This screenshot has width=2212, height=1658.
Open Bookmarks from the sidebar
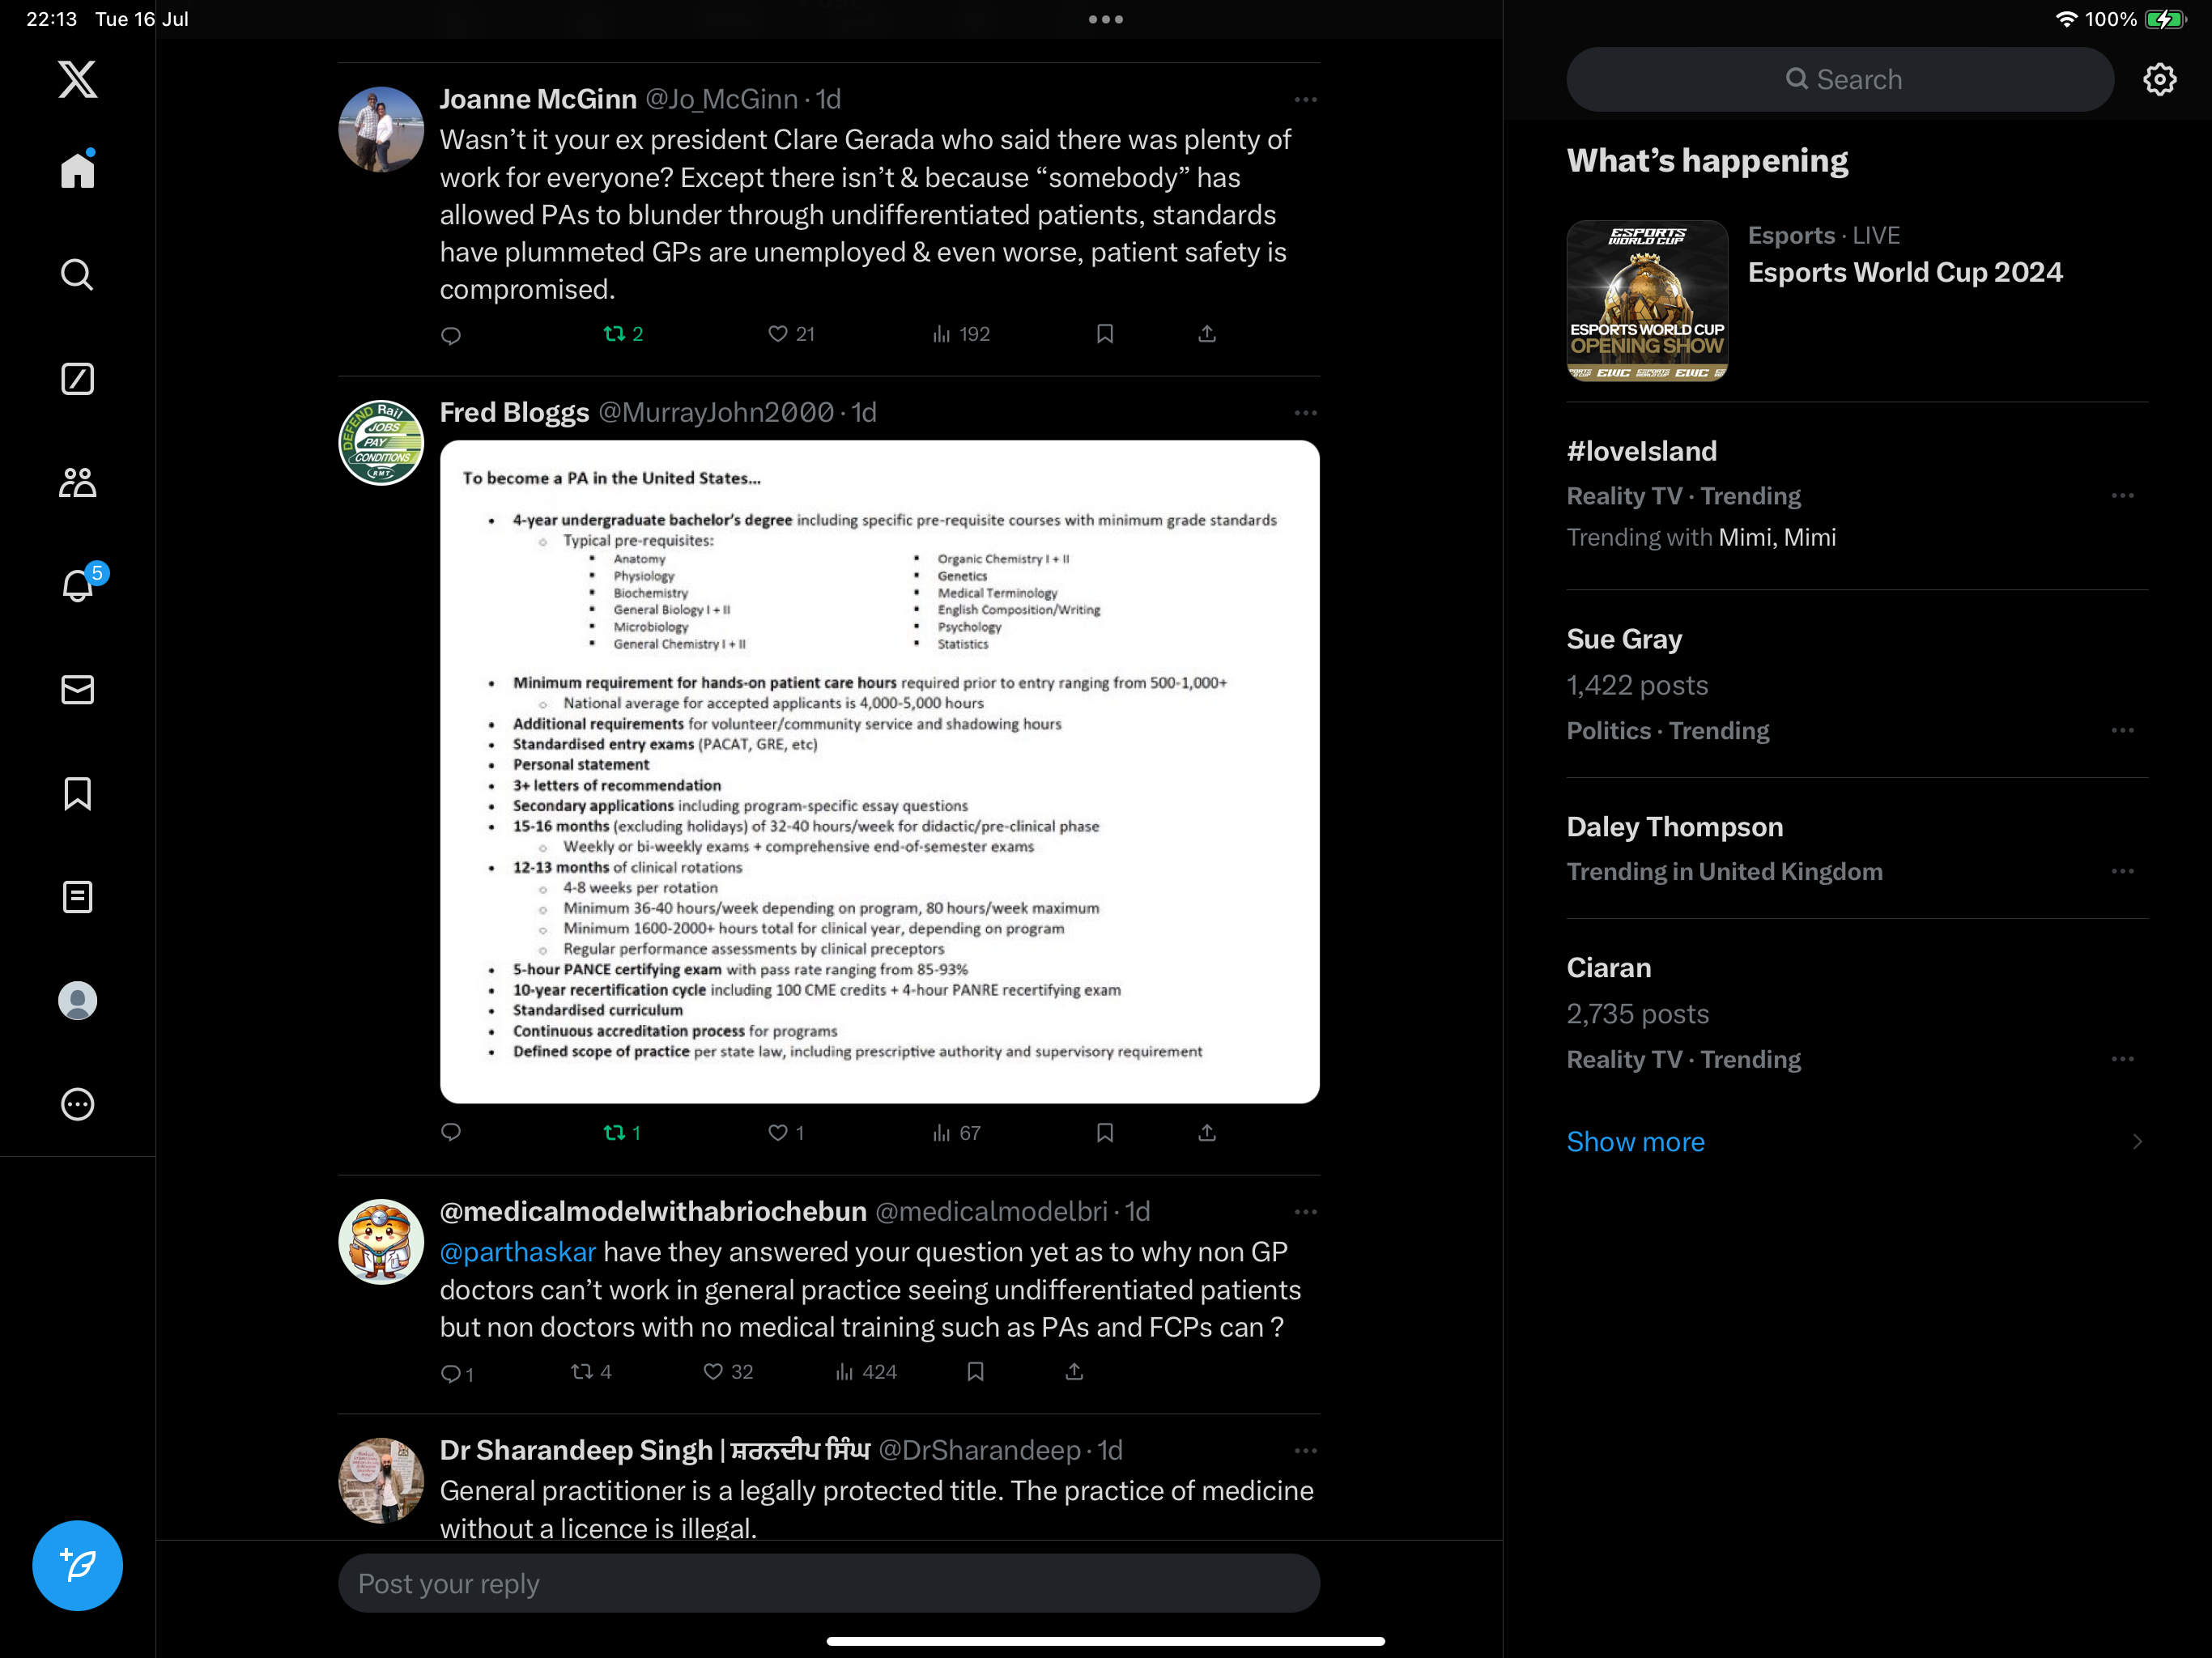click(x=77, y=794)
